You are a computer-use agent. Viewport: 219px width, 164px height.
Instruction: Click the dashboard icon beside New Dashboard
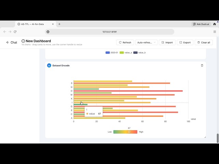(23, 41)
